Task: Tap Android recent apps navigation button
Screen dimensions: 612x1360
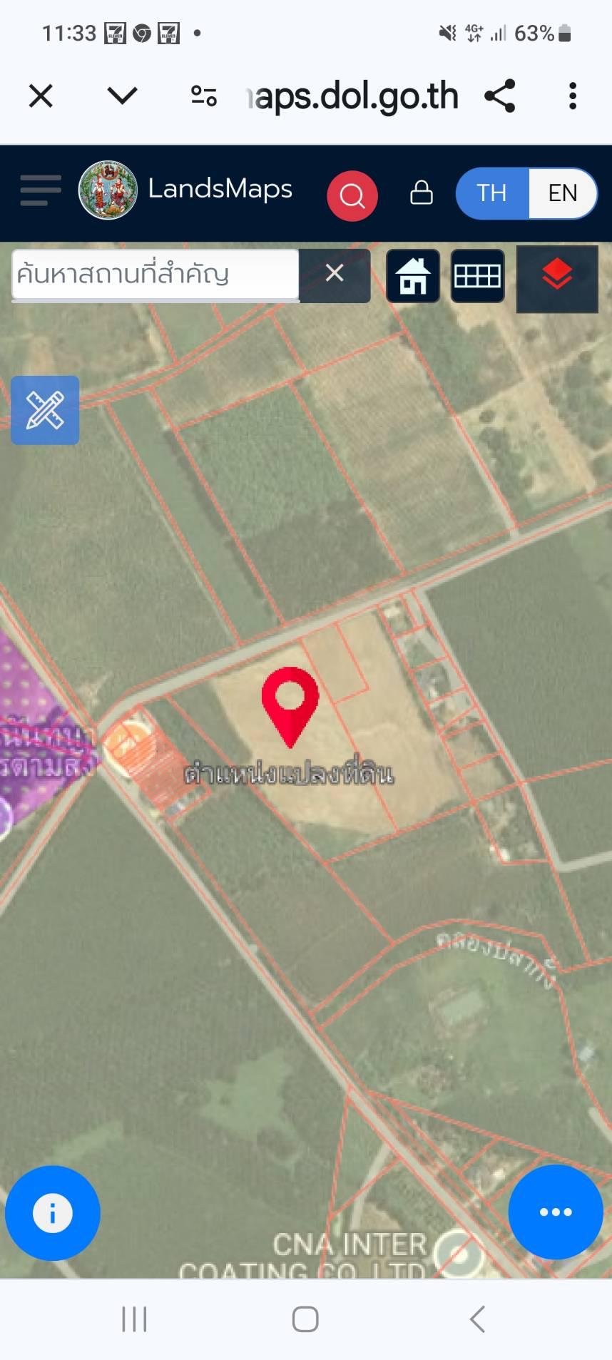Action: coord(134,1319)
